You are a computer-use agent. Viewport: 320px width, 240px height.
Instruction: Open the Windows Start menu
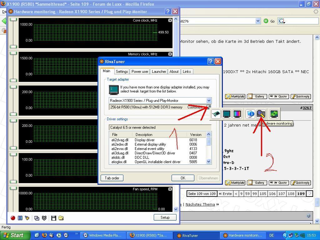(x=15, y=235)
